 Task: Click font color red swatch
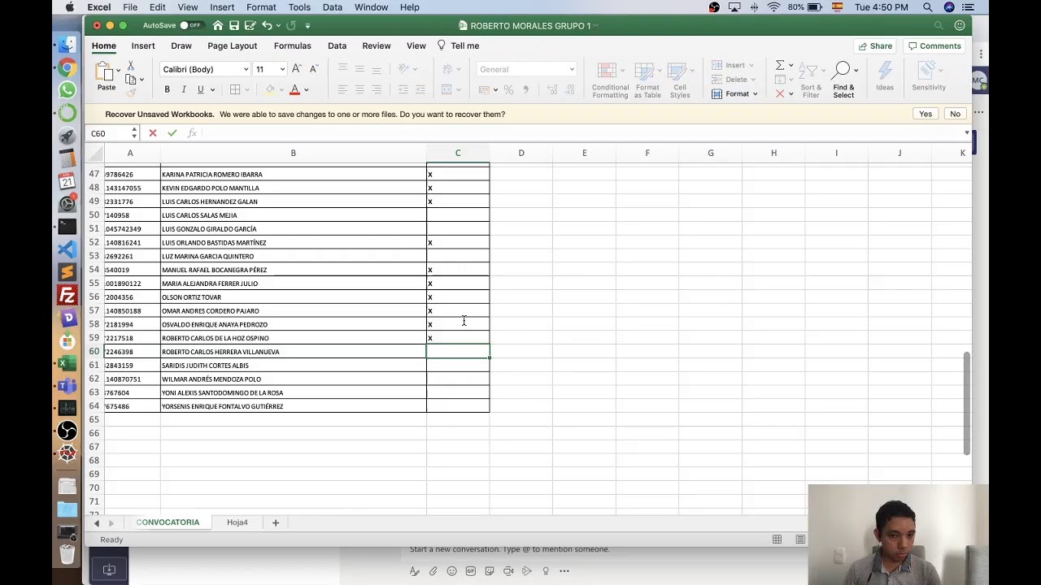[294, 89]
